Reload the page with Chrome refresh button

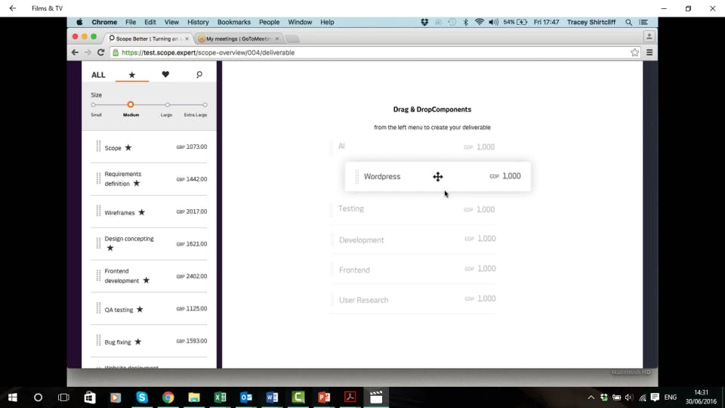[x=100, y=52]
